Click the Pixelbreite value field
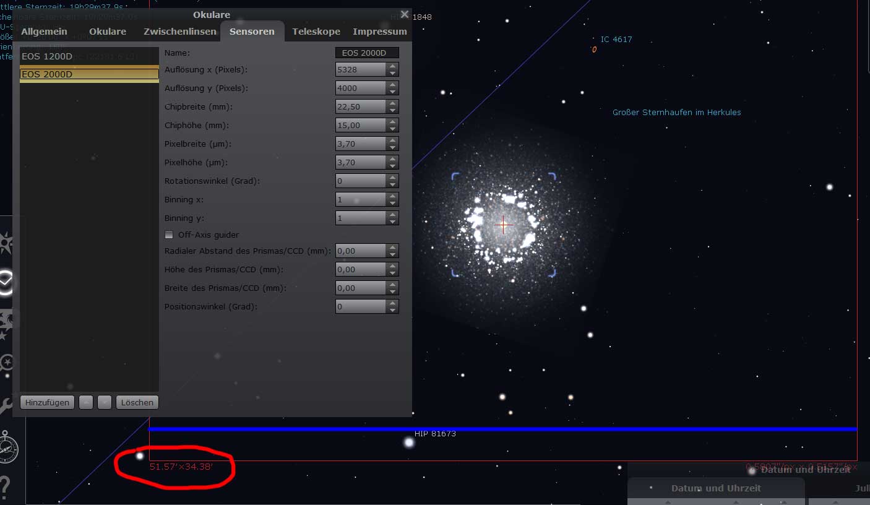Screen dimensions: 870x505 (x=361, y=144)
